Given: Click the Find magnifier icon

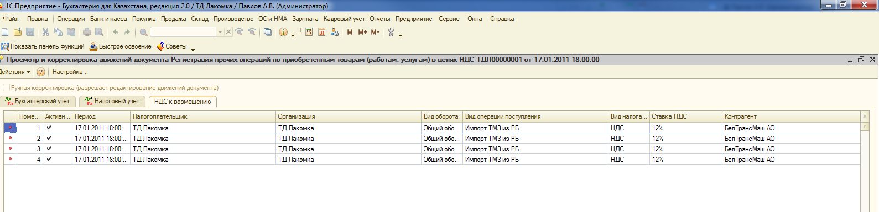Looking at the screenshot, I should pos(143,32).
